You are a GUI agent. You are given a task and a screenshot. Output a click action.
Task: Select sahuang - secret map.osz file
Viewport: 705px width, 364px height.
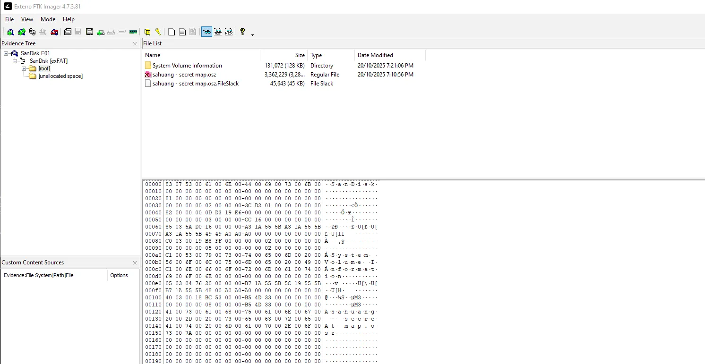[184, 74]
